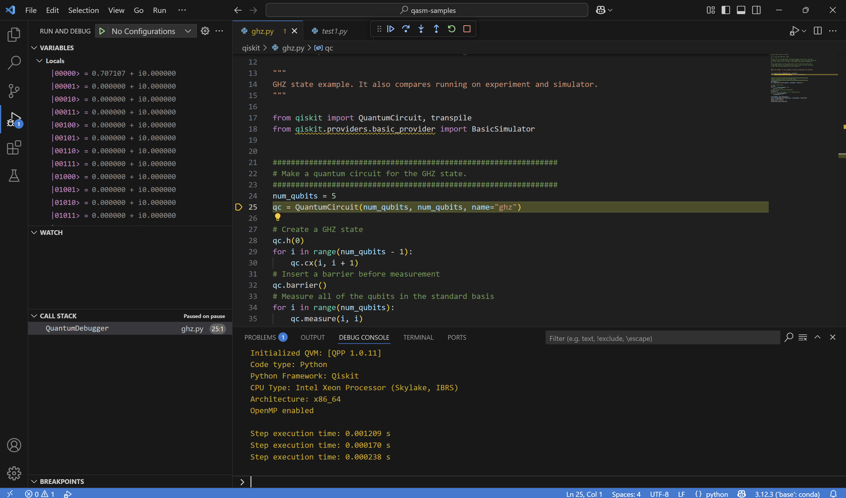The image size is (846, 498).
Task: Close the ghz.py editor tab
Action: [x=294, y=31]
